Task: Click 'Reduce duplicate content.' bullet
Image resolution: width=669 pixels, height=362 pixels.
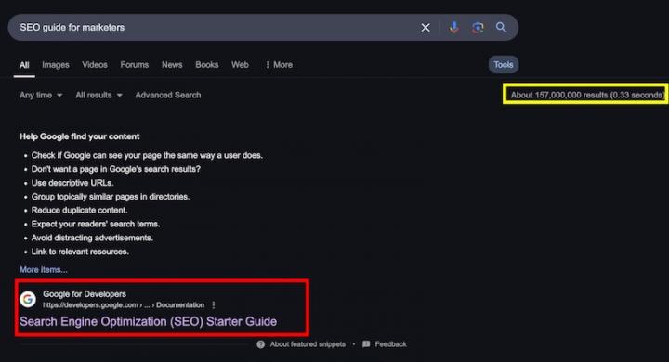Action: point(79,210)
